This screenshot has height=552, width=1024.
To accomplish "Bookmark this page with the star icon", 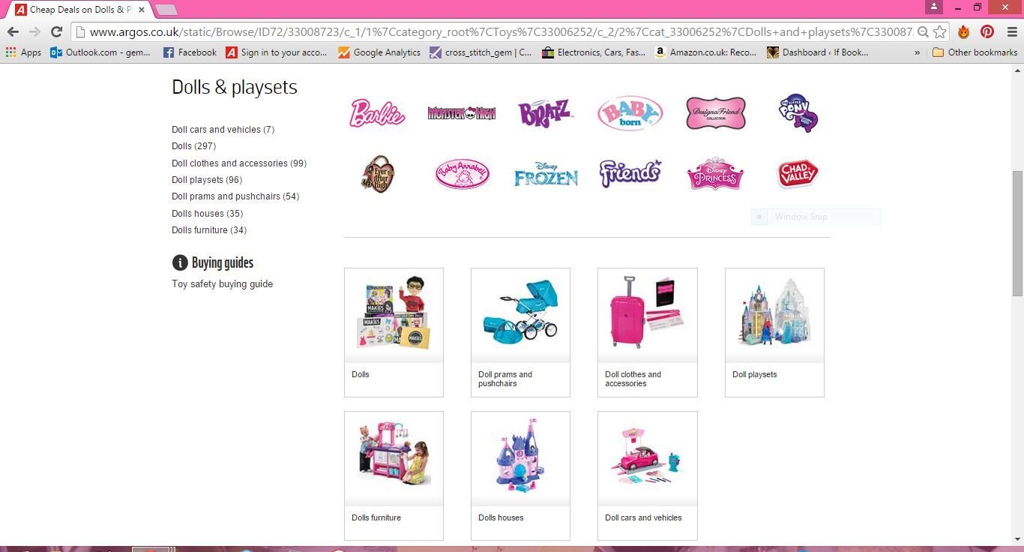I will [939, 31].
